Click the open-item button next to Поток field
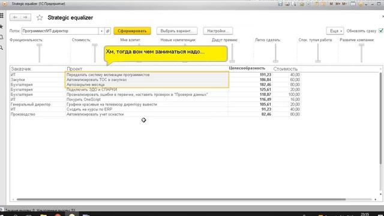Screen dimensions: 384x216 tap(108, 31)
